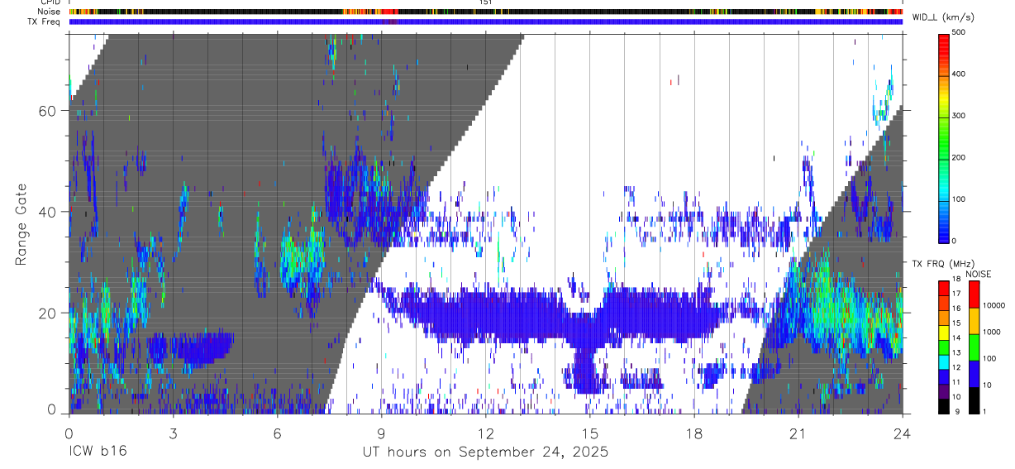Click the purple 10–11 MHz TX FRQ swatch
The height and width of the screenshot is (469, 1015).
coord(945,390)
